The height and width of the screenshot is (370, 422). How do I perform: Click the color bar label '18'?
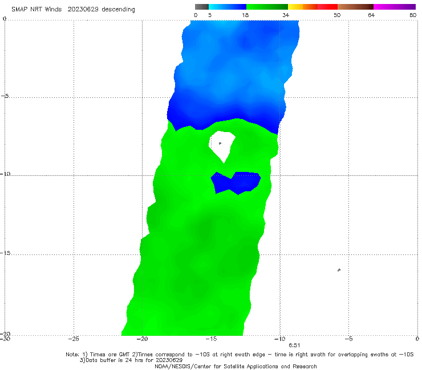[x=245, y=15]
